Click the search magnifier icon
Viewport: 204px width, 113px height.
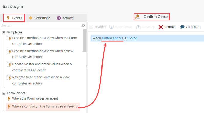(x=83, y=25)
